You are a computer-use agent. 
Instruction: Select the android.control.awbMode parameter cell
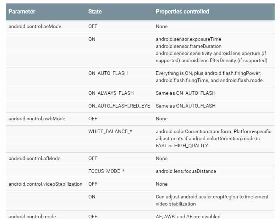click(37, 119)
